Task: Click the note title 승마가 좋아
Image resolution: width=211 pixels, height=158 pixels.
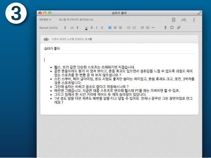Action: click(x=52, y=48)
